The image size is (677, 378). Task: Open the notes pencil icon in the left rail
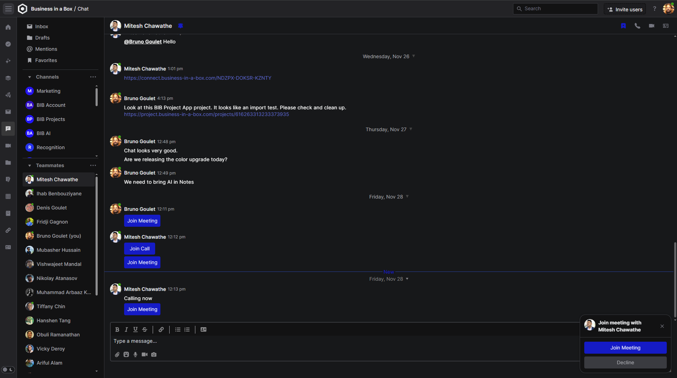tap(8, 179)
